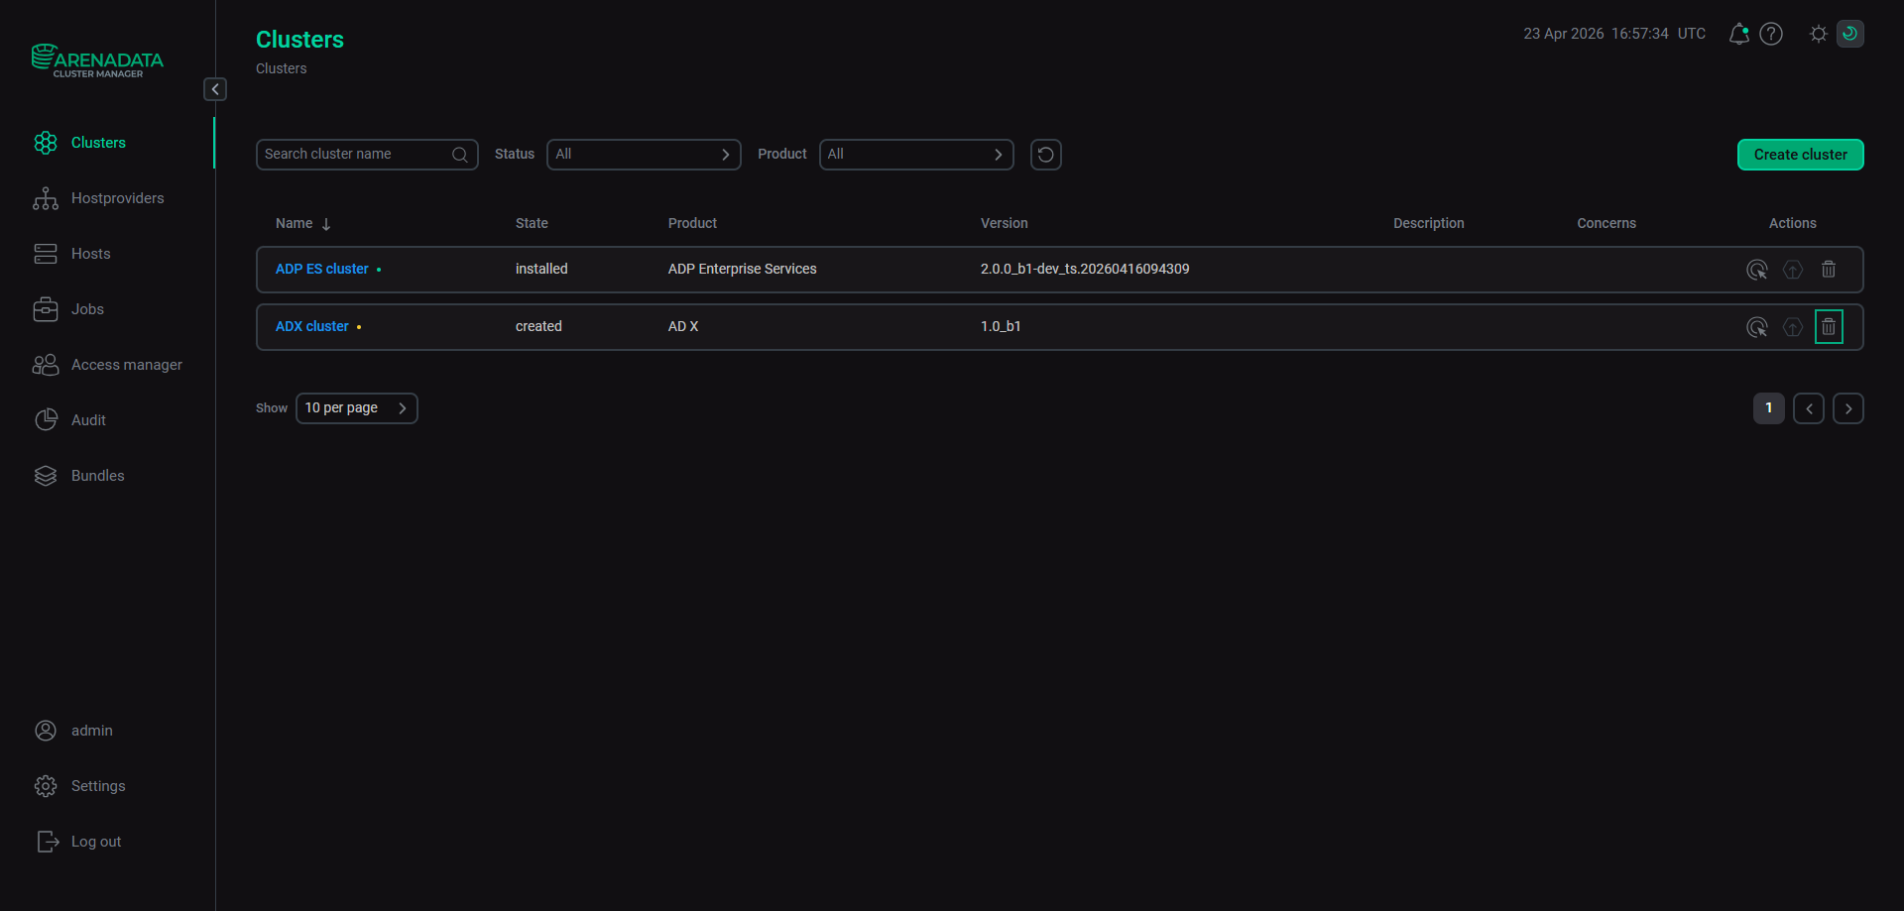Click the version '1.0_b1' cell
This screenshot has height=911, width=1904.
click(x=1001, y=327)
